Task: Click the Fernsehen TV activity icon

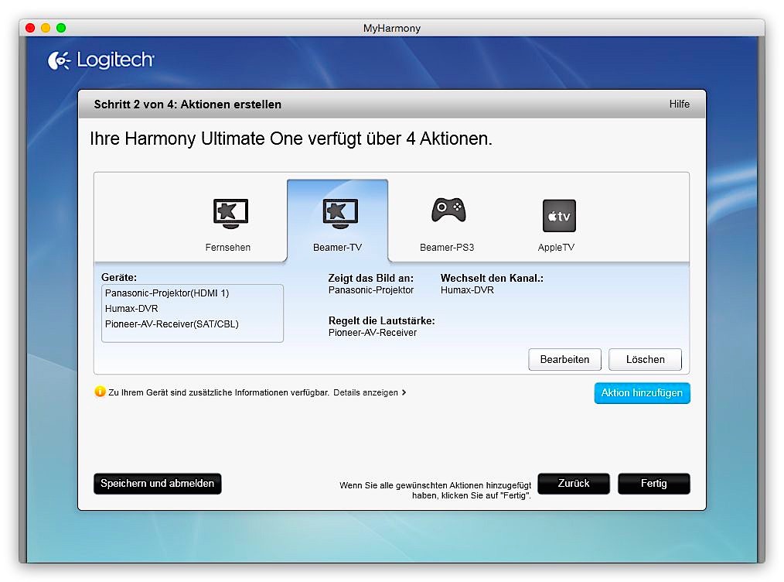Action: coord(230,212)
